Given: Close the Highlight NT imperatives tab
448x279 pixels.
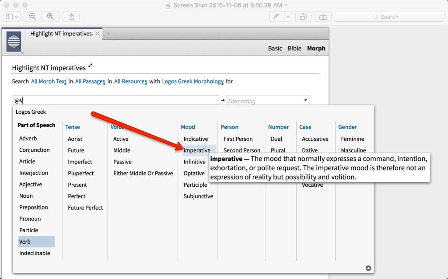Looking at the screenshot, I should pos(98,34).
